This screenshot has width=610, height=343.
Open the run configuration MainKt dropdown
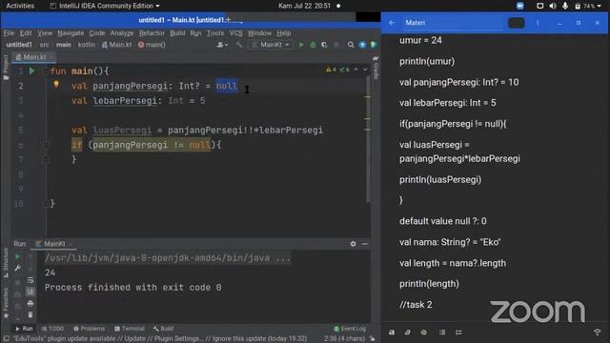pyautogui.click(x=271, y=45)
